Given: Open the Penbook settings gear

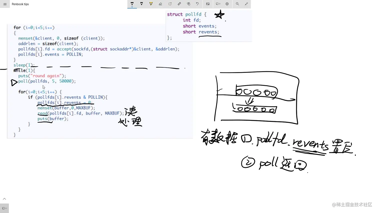Looking at the screenshot, I should [227, 4].
